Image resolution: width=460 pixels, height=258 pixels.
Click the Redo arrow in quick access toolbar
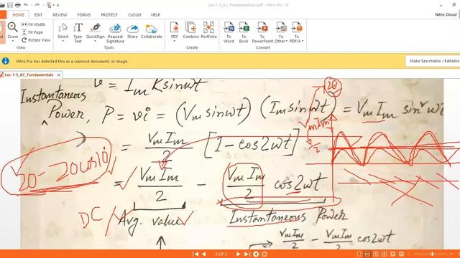[37, 5]
